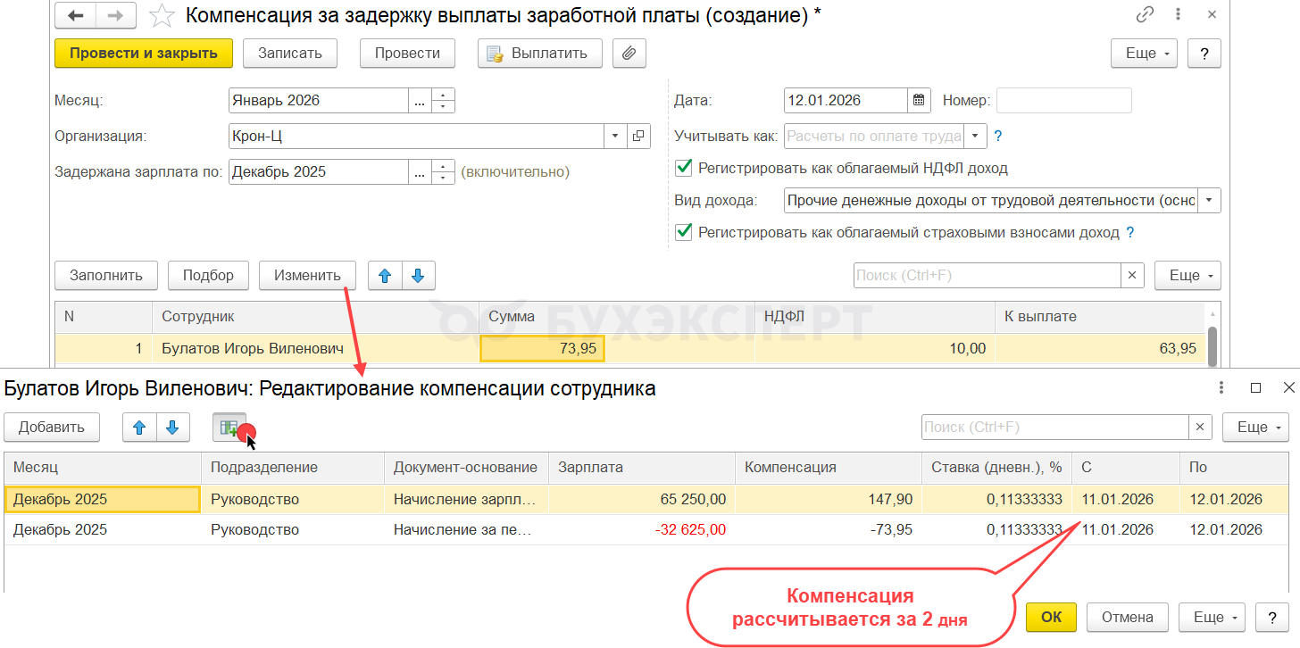Expand the Учитывать как dropdown
1300x648 pixels.
(x=976, y=137)
